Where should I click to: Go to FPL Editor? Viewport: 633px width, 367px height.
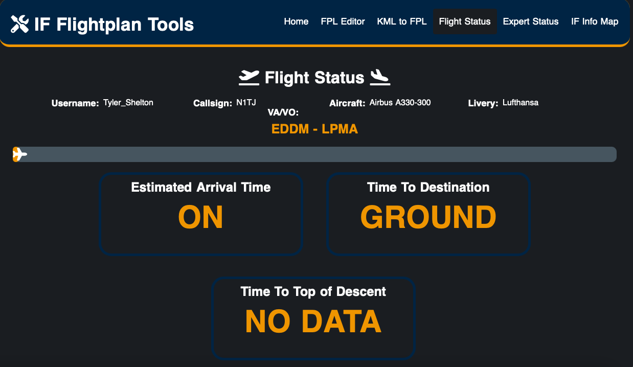tap(343, 21)
